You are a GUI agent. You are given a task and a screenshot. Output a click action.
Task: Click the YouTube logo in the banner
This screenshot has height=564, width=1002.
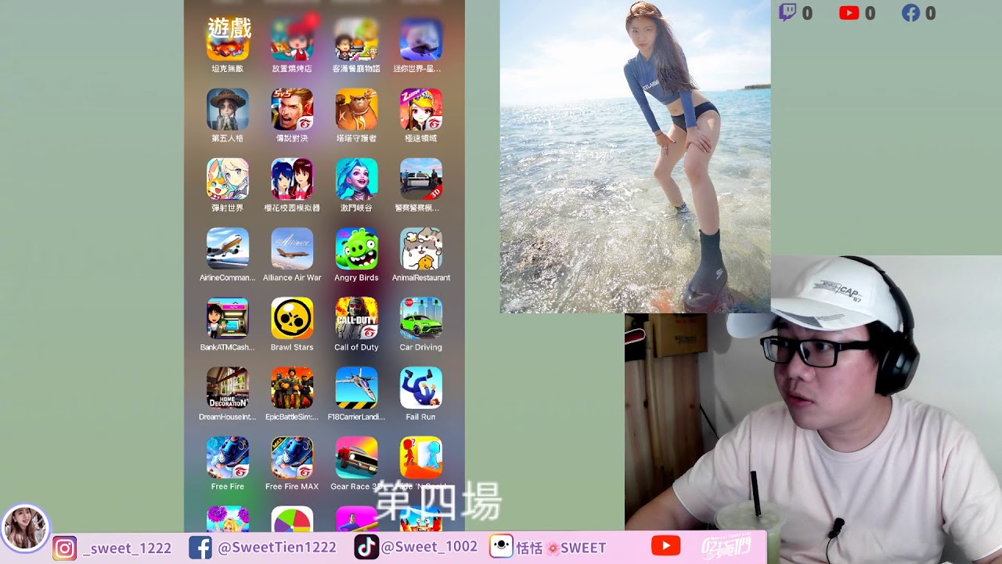(666, 547)
